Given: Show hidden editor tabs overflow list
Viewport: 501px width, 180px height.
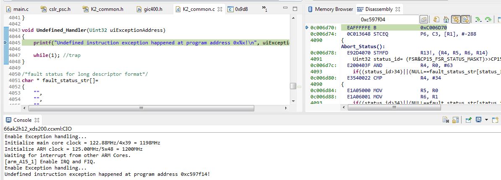Looking at the screenshot, I should (x=265, y=9).
